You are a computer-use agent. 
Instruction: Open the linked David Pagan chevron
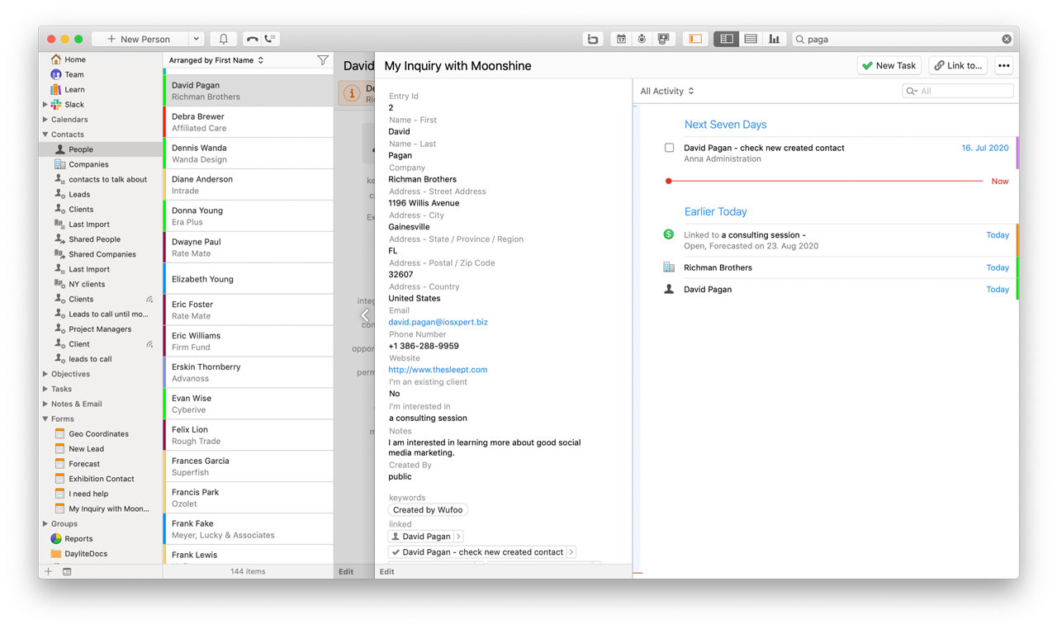(x=458, y=537)
